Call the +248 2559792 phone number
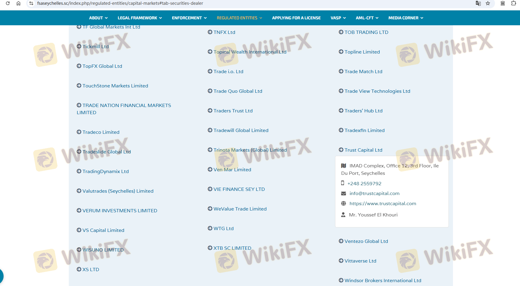Viewport: 520px width, 286px height. pos(364,183)
